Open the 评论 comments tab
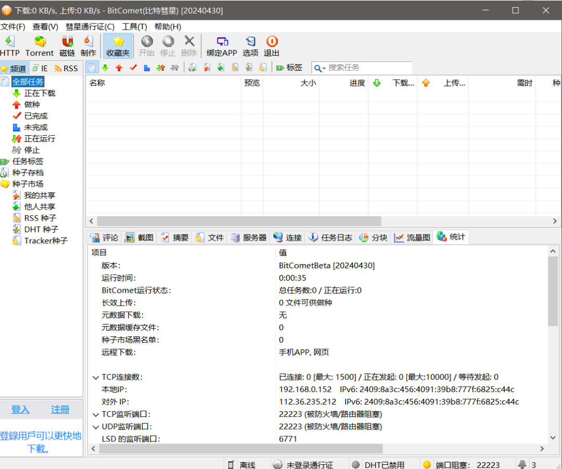This screenshot has width=562, height=469. coord(104,238)
